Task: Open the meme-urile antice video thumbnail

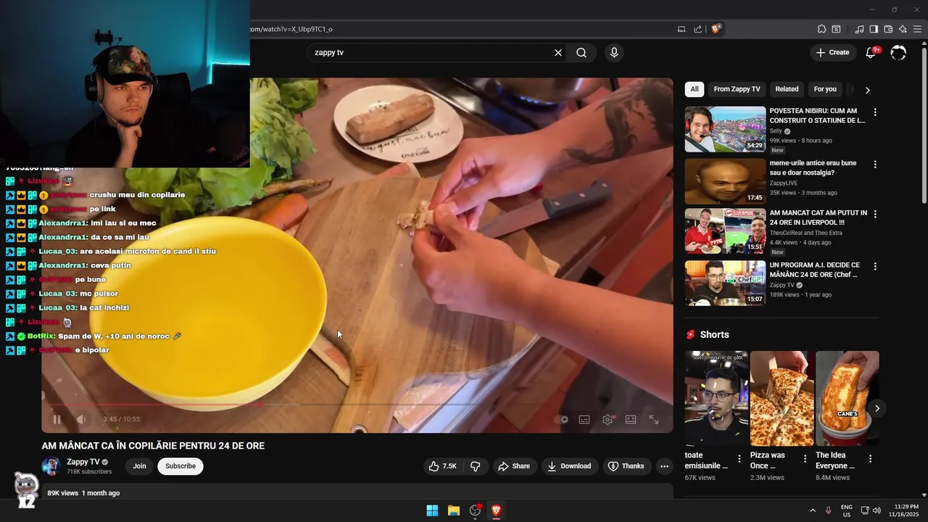Action: [x=725, y=181]
